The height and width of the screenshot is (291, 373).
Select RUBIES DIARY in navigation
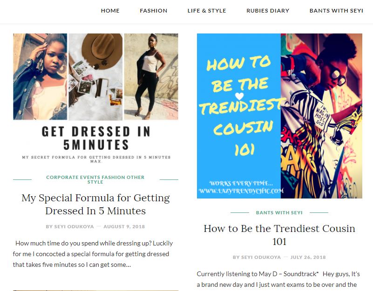[x=268, y=11]
